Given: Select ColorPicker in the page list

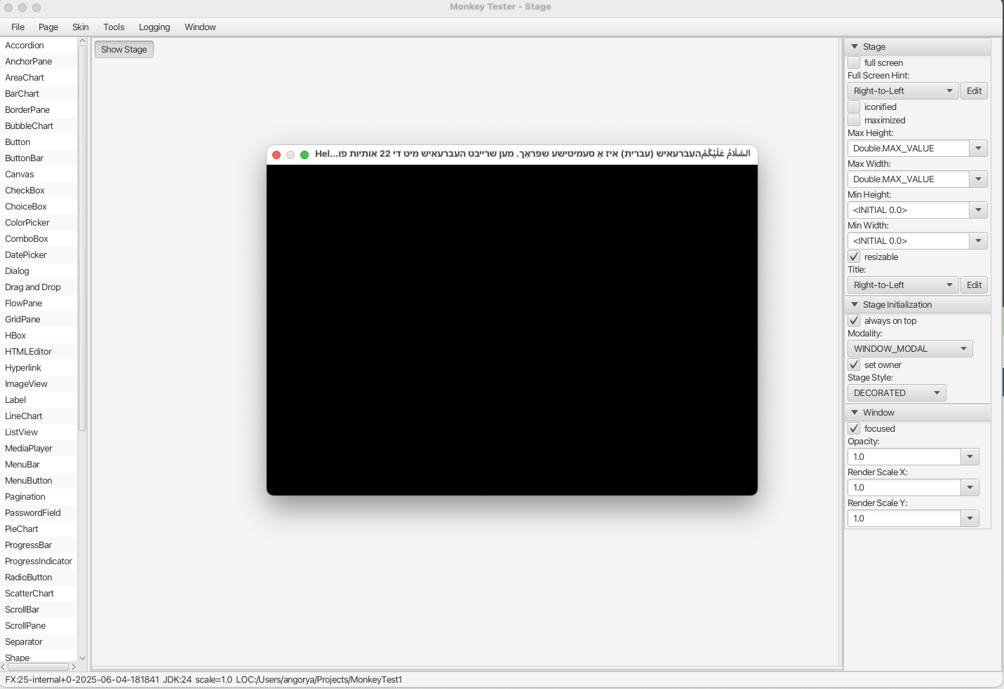Looking at the screenshot, I should point(27,223).
